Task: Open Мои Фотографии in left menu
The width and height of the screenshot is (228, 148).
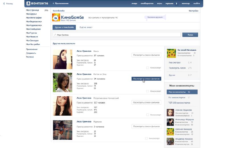Action: (x=34, y=18)
